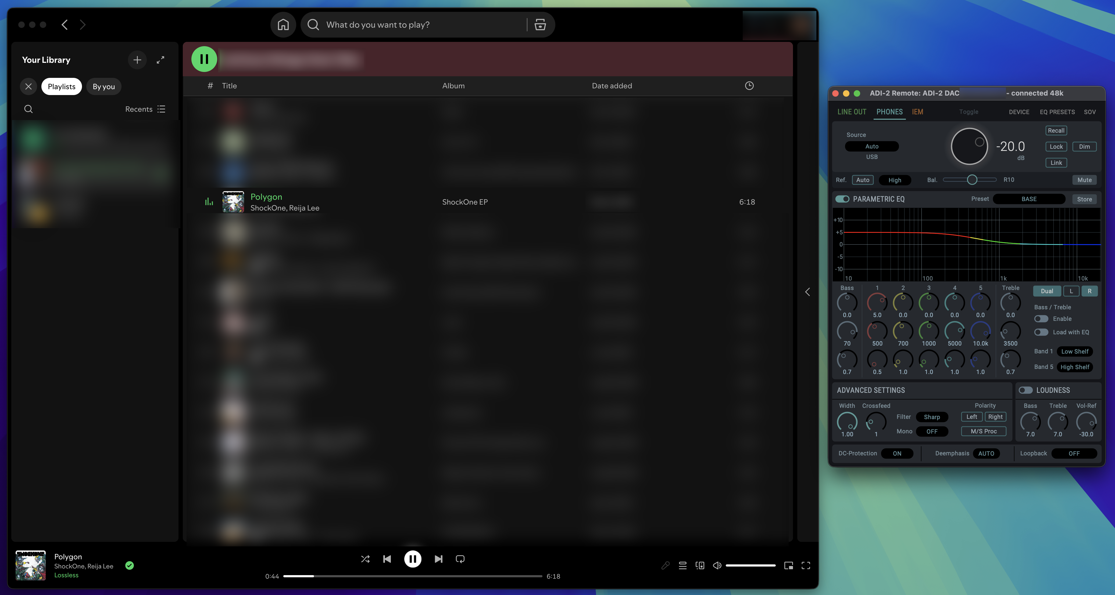Click the plus icon in Your Library

[x=137, y=60]
